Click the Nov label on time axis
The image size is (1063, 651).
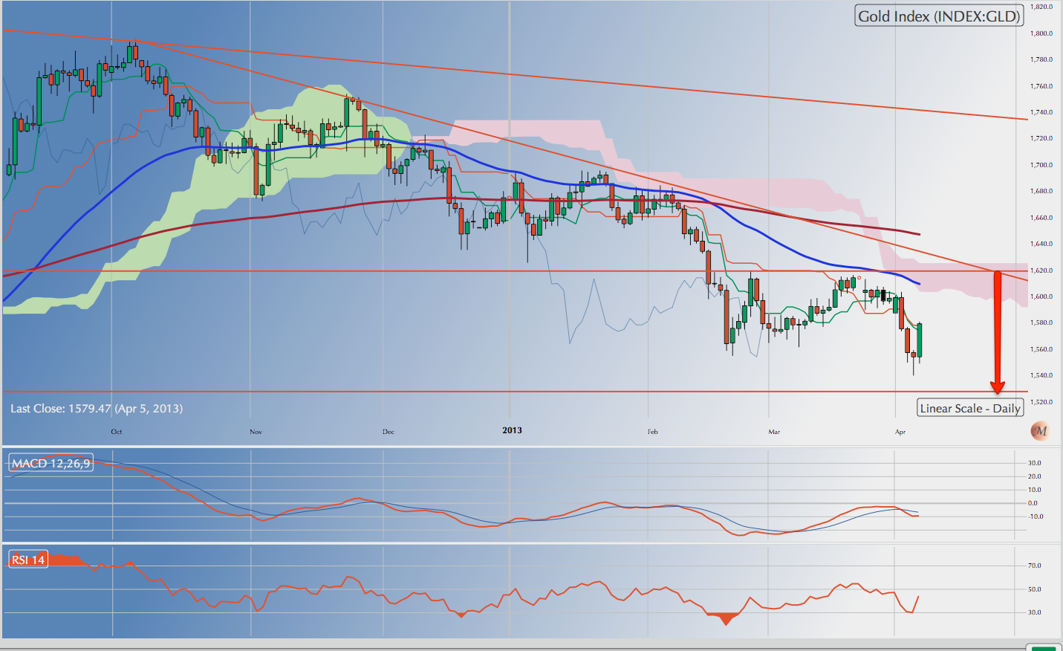pos(256,432)
